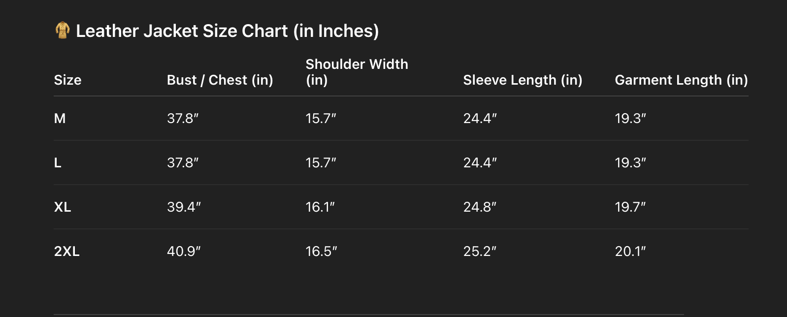Select the 20.1″ garment length cell
The width and height of the screenshot is (787, 317).
coord(630,252)
